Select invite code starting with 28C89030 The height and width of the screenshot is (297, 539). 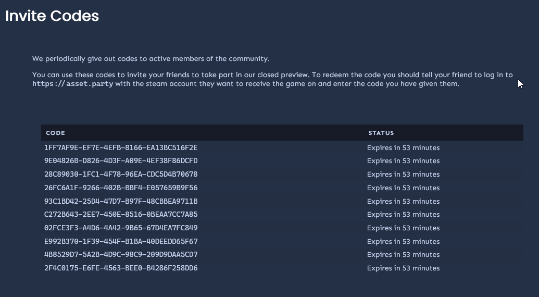click(121, 174)
